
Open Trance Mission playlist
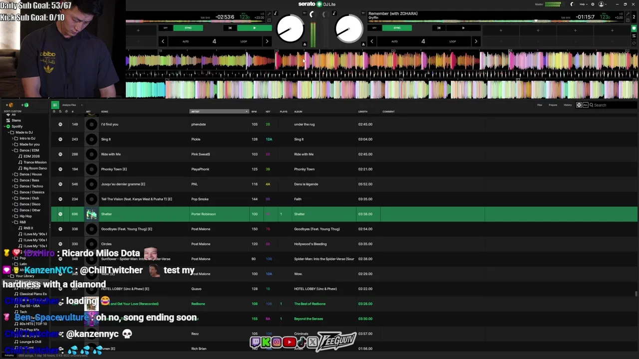[35, 162]
